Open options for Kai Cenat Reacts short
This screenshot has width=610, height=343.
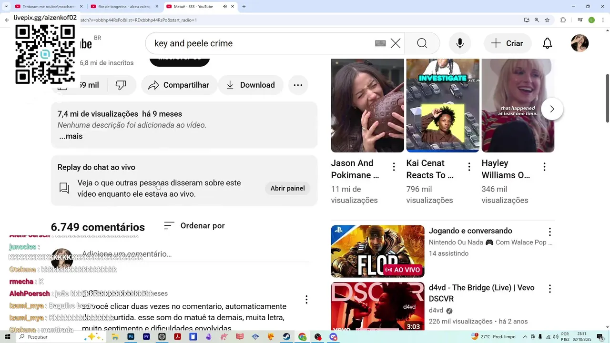[x=469, y=167]
